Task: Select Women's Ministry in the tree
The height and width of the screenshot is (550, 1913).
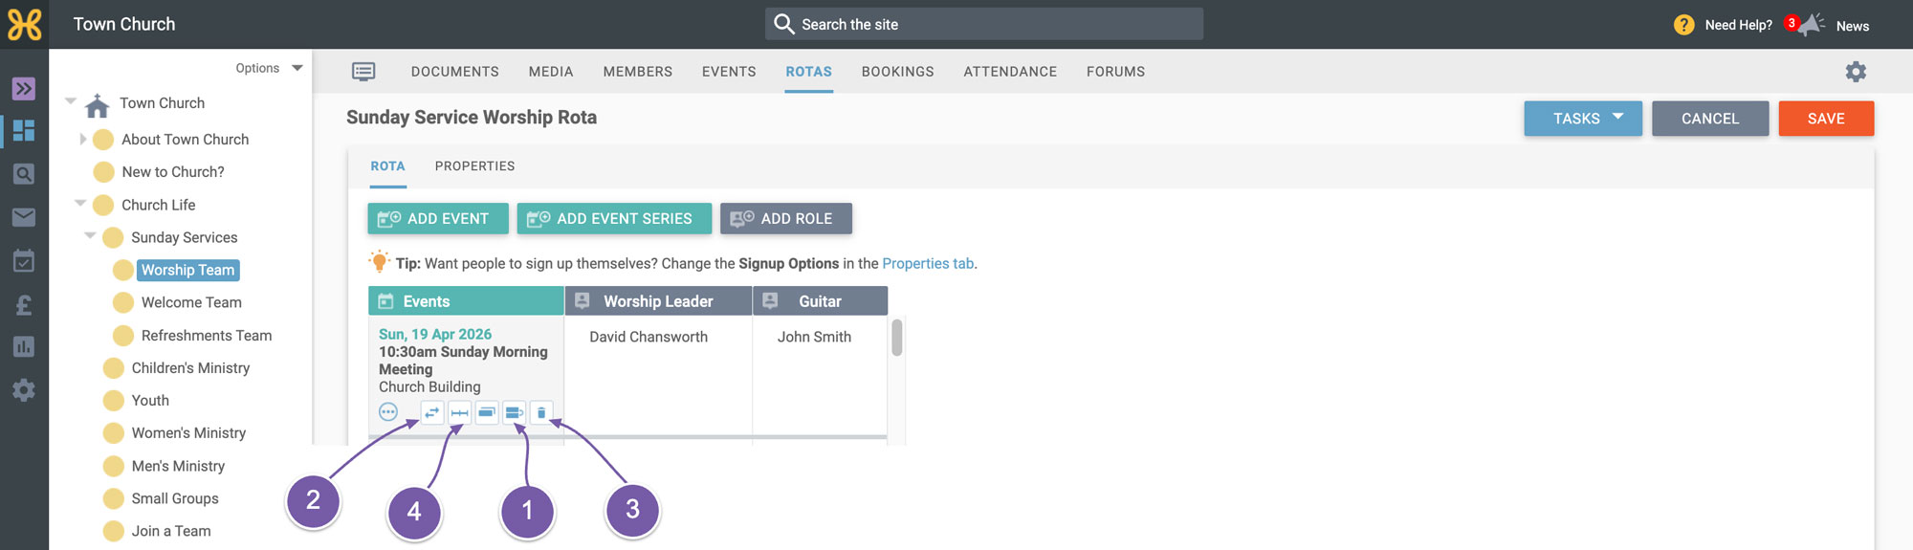Action: 188,433
